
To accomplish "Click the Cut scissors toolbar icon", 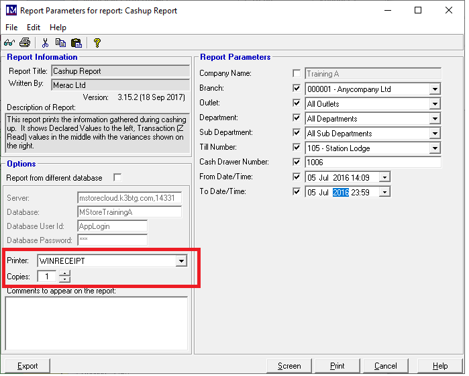I will coord(45,43).
